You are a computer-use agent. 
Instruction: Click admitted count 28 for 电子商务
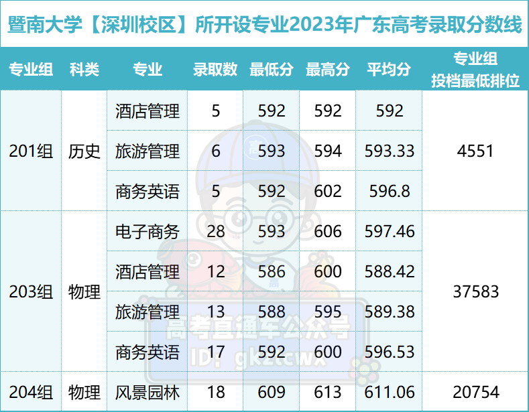tap(216, 231)
